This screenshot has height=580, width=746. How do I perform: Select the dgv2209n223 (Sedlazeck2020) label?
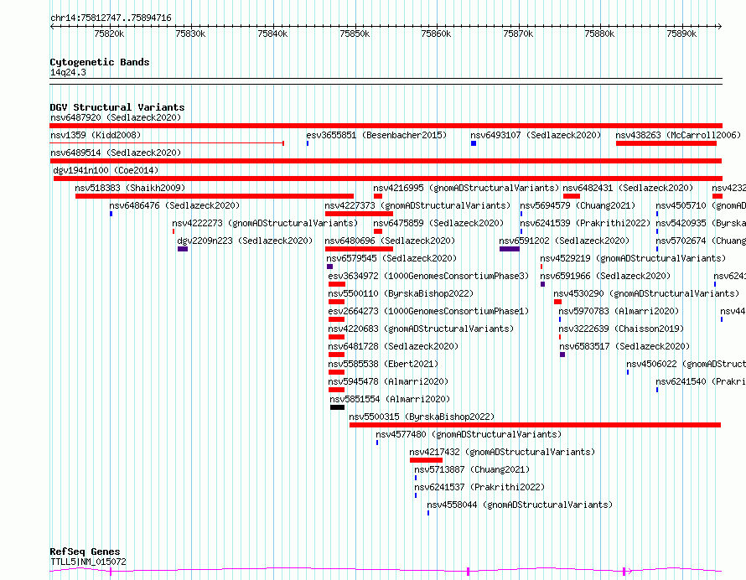point(245,241)
